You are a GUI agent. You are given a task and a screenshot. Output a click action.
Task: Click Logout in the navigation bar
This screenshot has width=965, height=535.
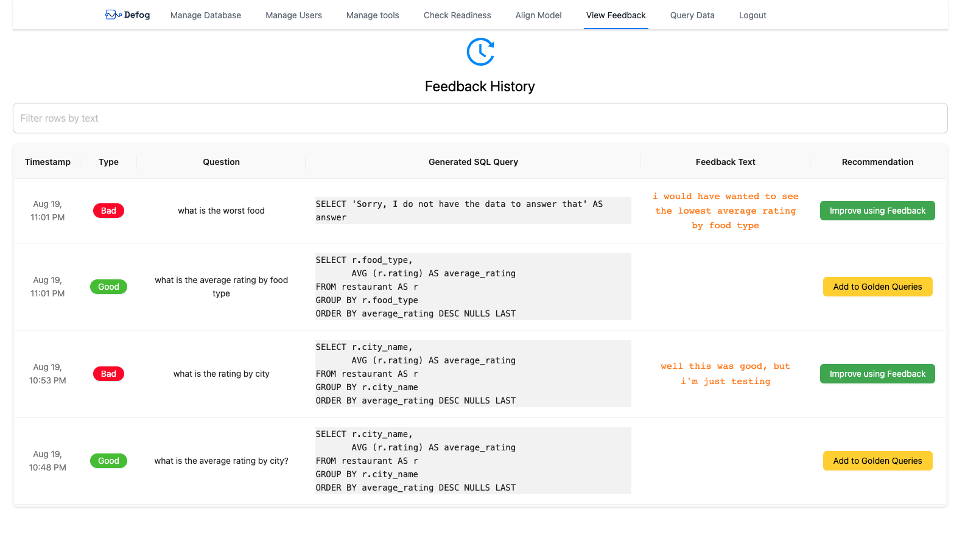(x=752, y=15)
